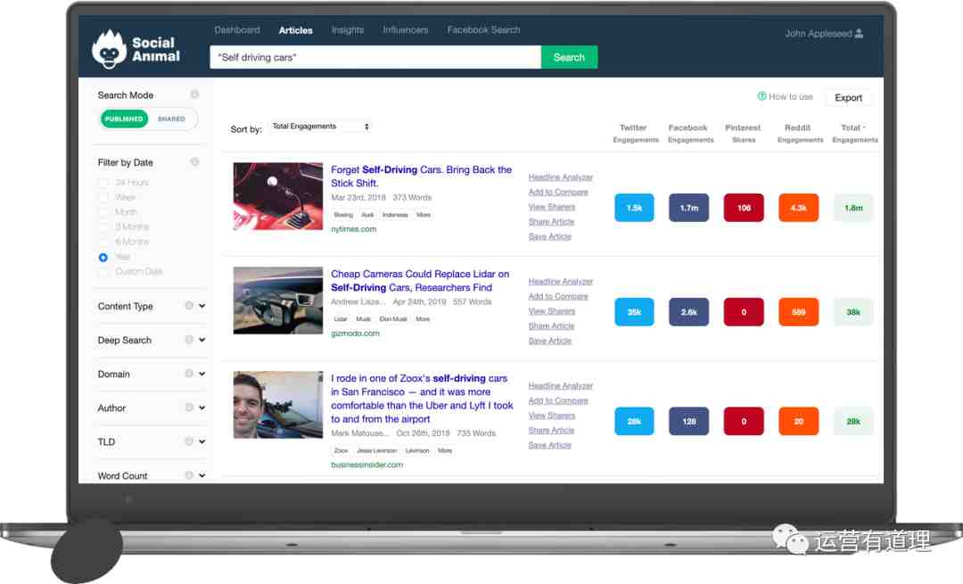
Task: Open the Sort by Total Engagements dropdown
Action: pyautogui.click(x=321, y=126)
